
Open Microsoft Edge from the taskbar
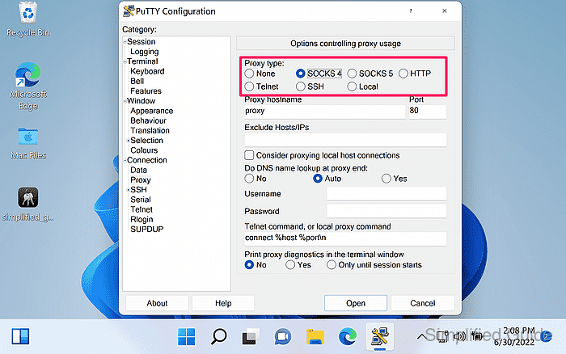(347, 337)
